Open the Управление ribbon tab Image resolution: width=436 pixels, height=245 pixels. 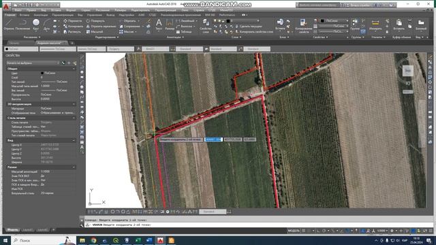94,15
